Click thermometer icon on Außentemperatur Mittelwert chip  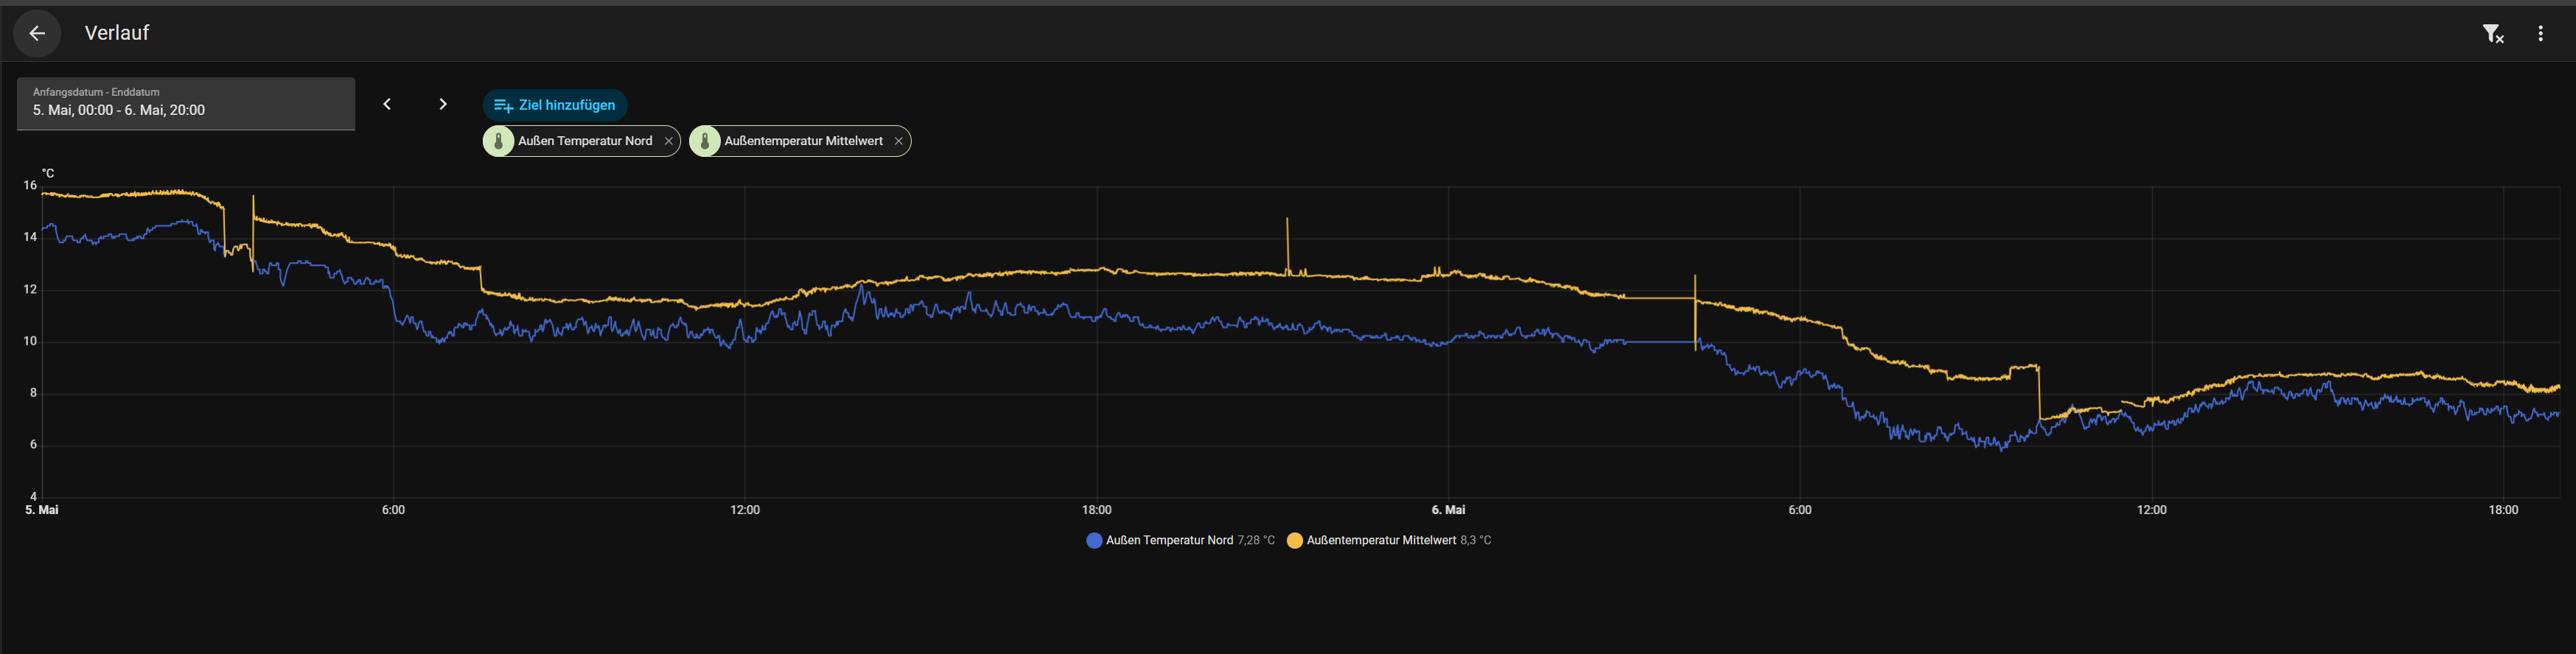tap(705, 141)
